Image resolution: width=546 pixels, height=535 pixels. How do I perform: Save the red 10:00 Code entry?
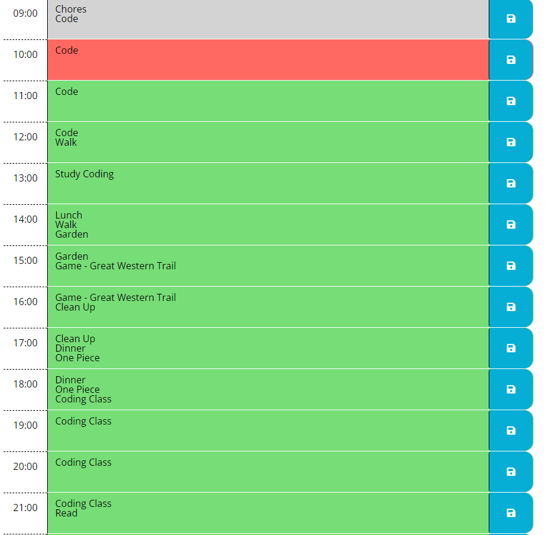click(511, 60)
